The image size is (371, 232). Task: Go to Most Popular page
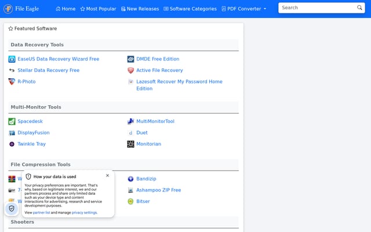98,9
